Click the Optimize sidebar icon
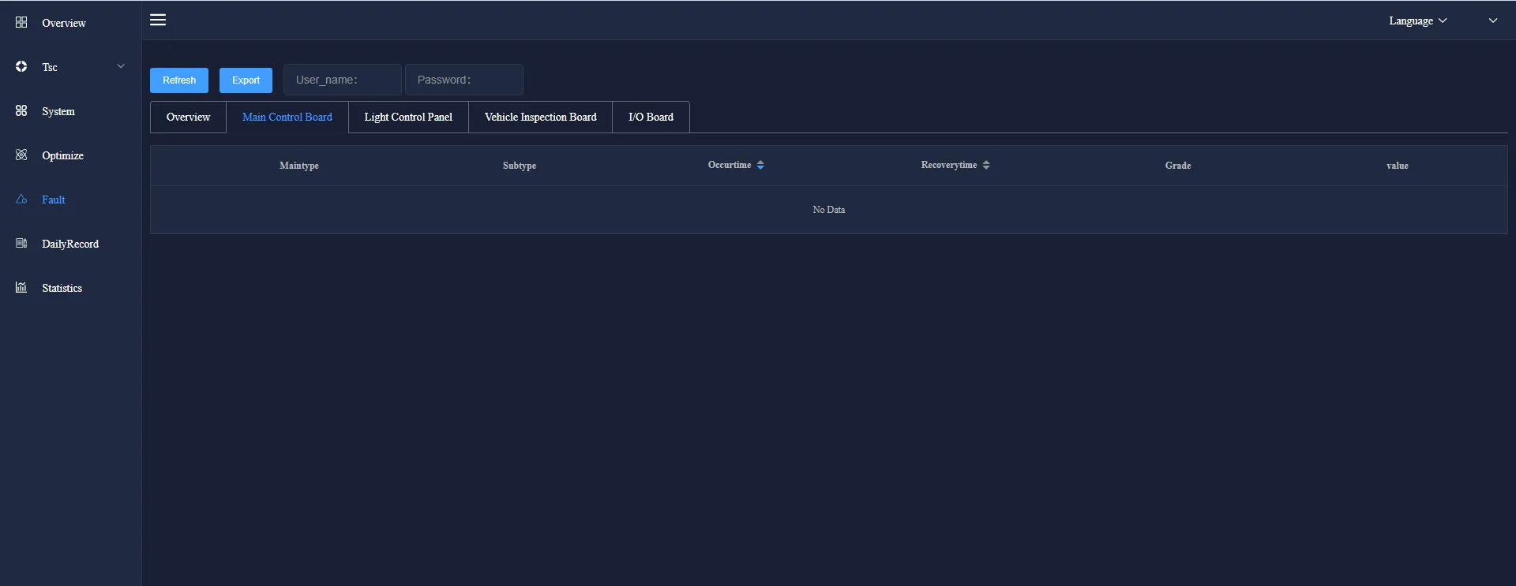Screen dimensions: 1516x586 [21, 155]
